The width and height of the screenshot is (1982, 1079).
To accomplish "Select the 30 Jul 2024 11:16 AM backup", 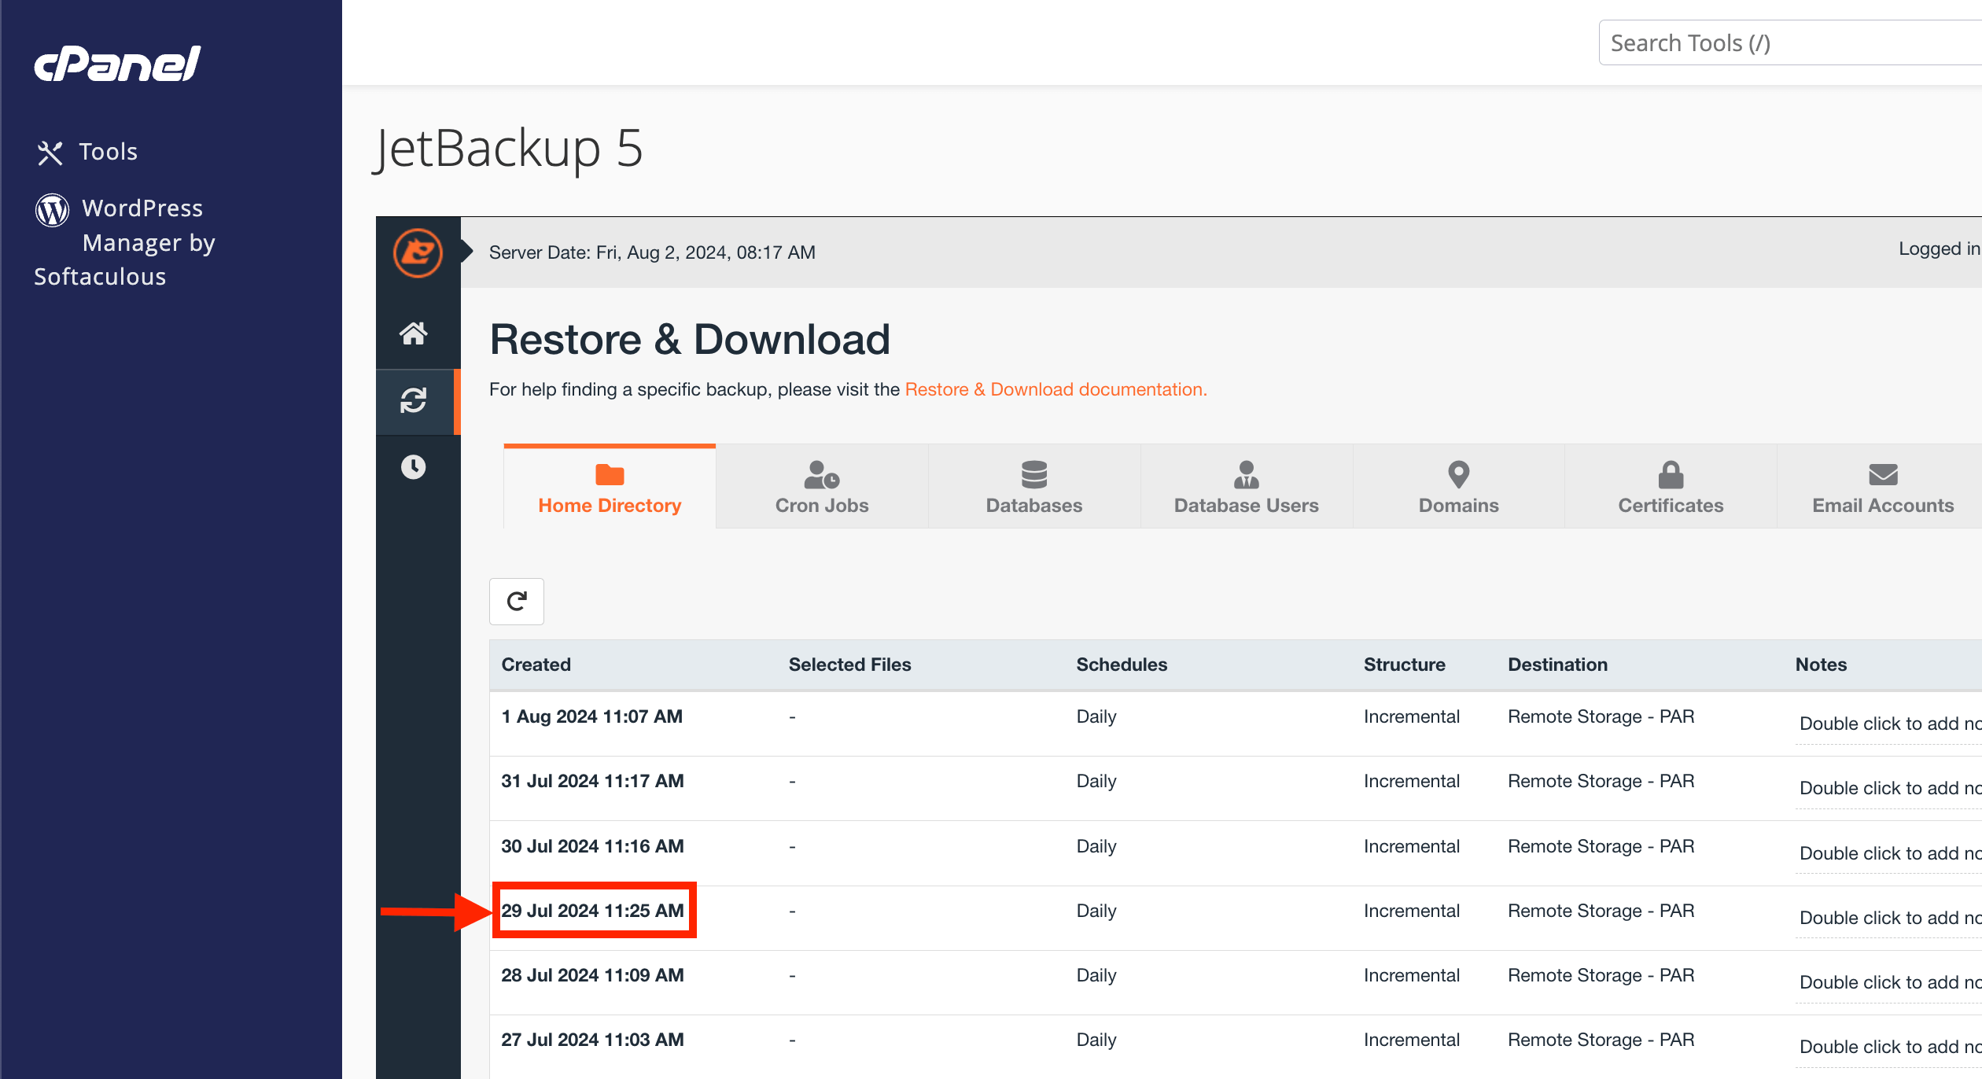I will tap(592, 846).
